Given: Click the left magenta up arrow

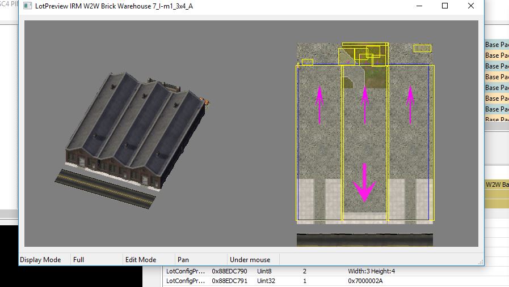Looking at the screenshot, I should click(x=319, y=105).
